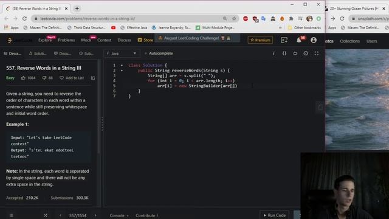Collapse class Solution fold arrow on line 1

(x=122, y=65)
